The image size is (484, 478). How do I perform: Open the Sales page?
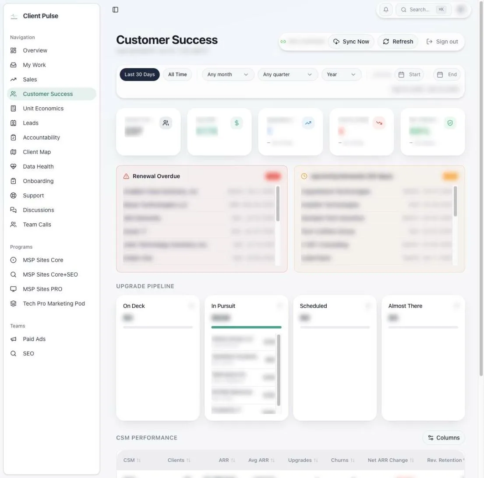51,79
